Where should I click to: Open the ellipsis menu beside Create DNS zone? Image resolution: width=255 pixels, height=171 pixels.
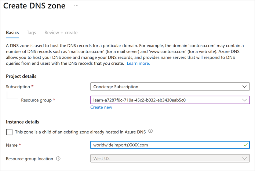pyautogui.click(x=76, y=6)
